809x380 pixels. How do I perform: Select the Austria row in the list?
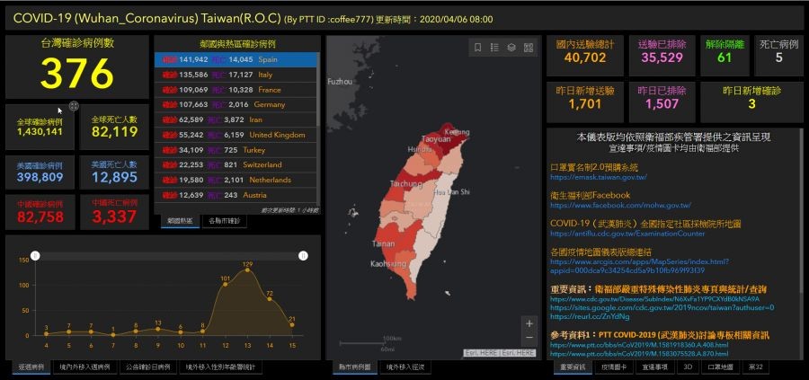pyautogui.click(x=236, y=196)
